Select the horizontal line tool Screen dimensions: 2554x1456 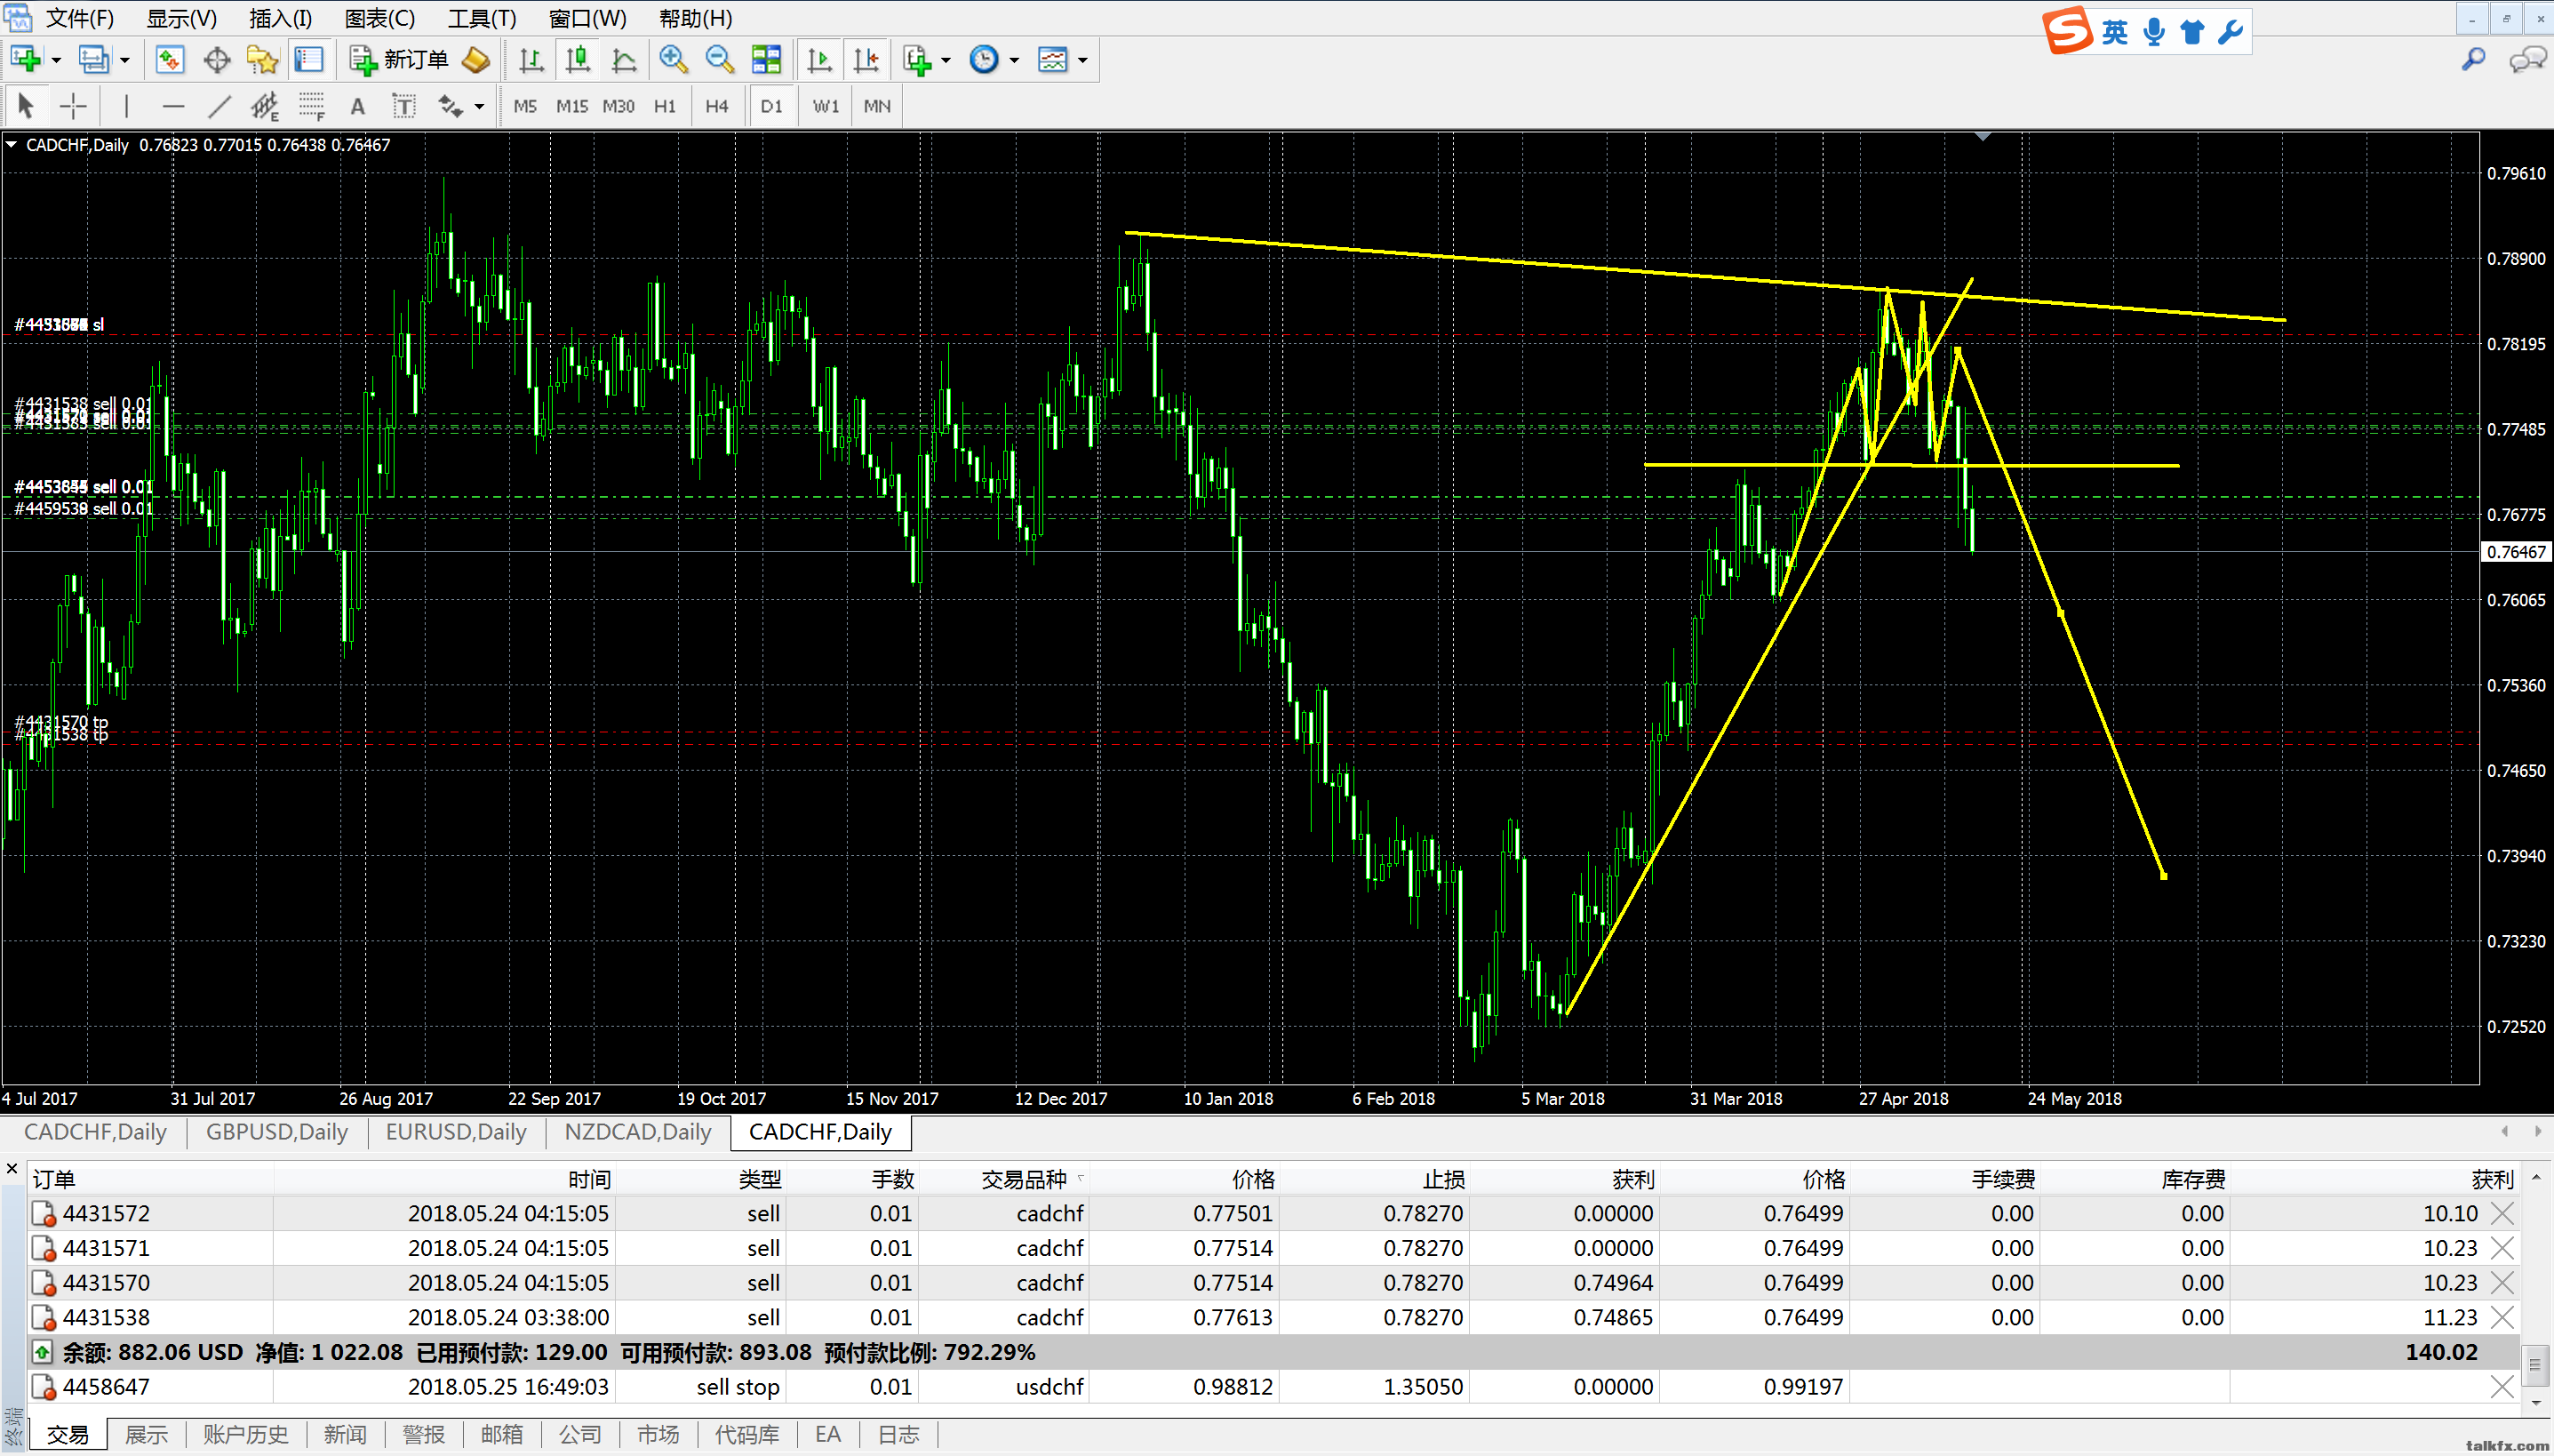173,105
